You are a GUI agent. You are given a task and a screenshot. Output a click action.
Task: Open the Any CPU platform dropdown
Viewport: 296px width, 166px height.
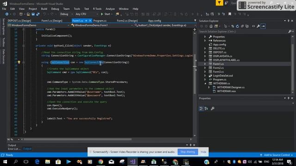point(86,14)
